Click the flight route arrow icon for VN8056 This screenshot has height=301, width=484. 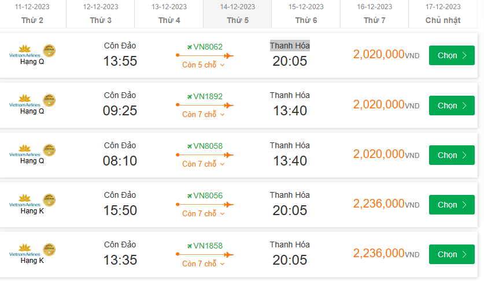pyautogui.click(x=204, y=205)
